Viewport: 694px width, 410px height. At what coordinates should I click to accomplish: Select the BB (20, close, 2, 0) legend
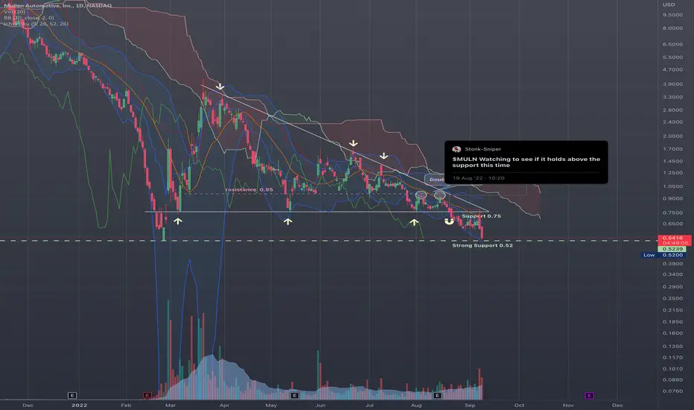(x=29, y=18)
